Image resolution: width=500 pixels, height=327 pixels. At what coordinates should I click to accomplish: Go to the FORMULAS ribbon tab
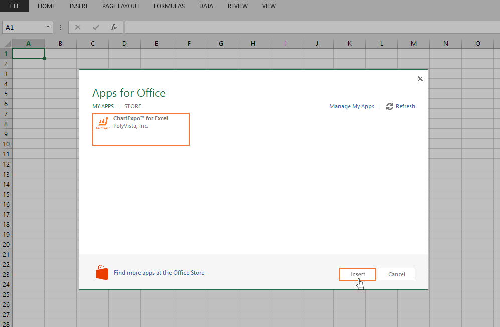pos(169,6)
